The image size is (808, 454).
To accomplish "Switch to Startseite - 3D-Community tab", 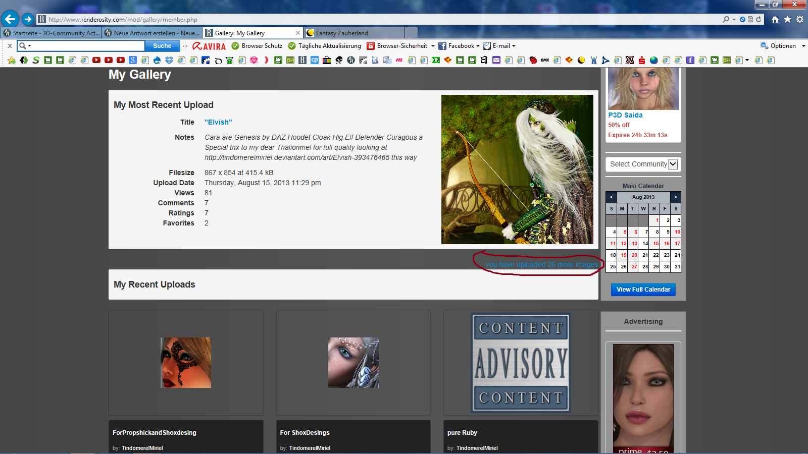I will click(52, 33).
